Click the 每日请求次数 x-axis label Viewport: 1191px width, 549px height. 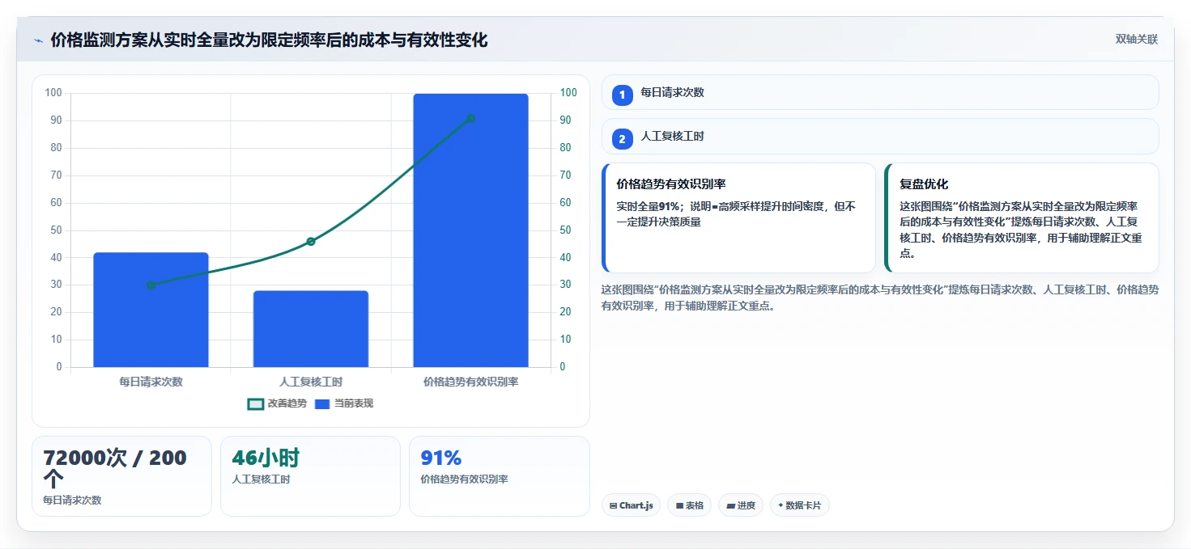[x=151, y=382]
